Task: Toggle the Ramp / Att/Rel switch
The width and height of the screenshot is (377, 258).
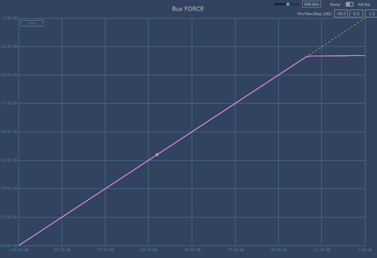Action: (x=349, y=4)
